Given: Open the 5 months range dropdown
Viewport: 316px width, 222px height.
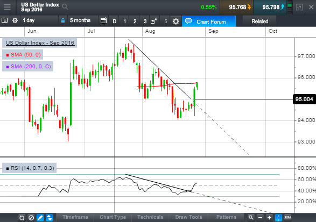Looking at the screenshot, I should point(82,20).
